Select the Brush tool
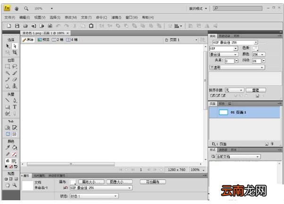Image resolution: width=284 pixels, height=204 pixels. [15, 73]
